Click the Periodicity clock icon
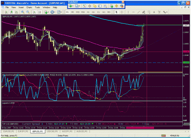 pyautogui.click(x=52, y=12)
